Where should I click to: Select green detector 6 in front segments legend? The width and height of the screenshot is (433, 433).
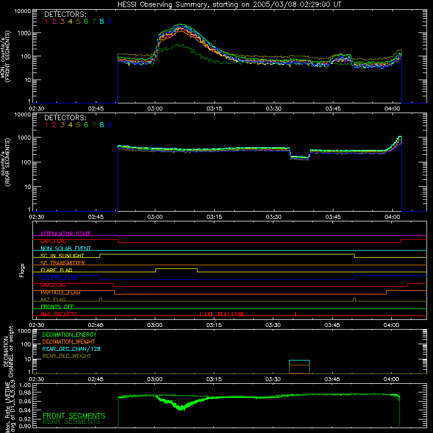86,22
